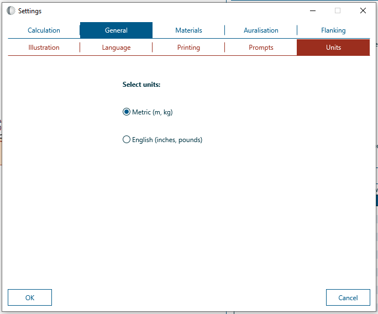This screenshot has width=378, height=314.
Task: Go to the Auralisation tab
Action: click(x=261, y=30)
